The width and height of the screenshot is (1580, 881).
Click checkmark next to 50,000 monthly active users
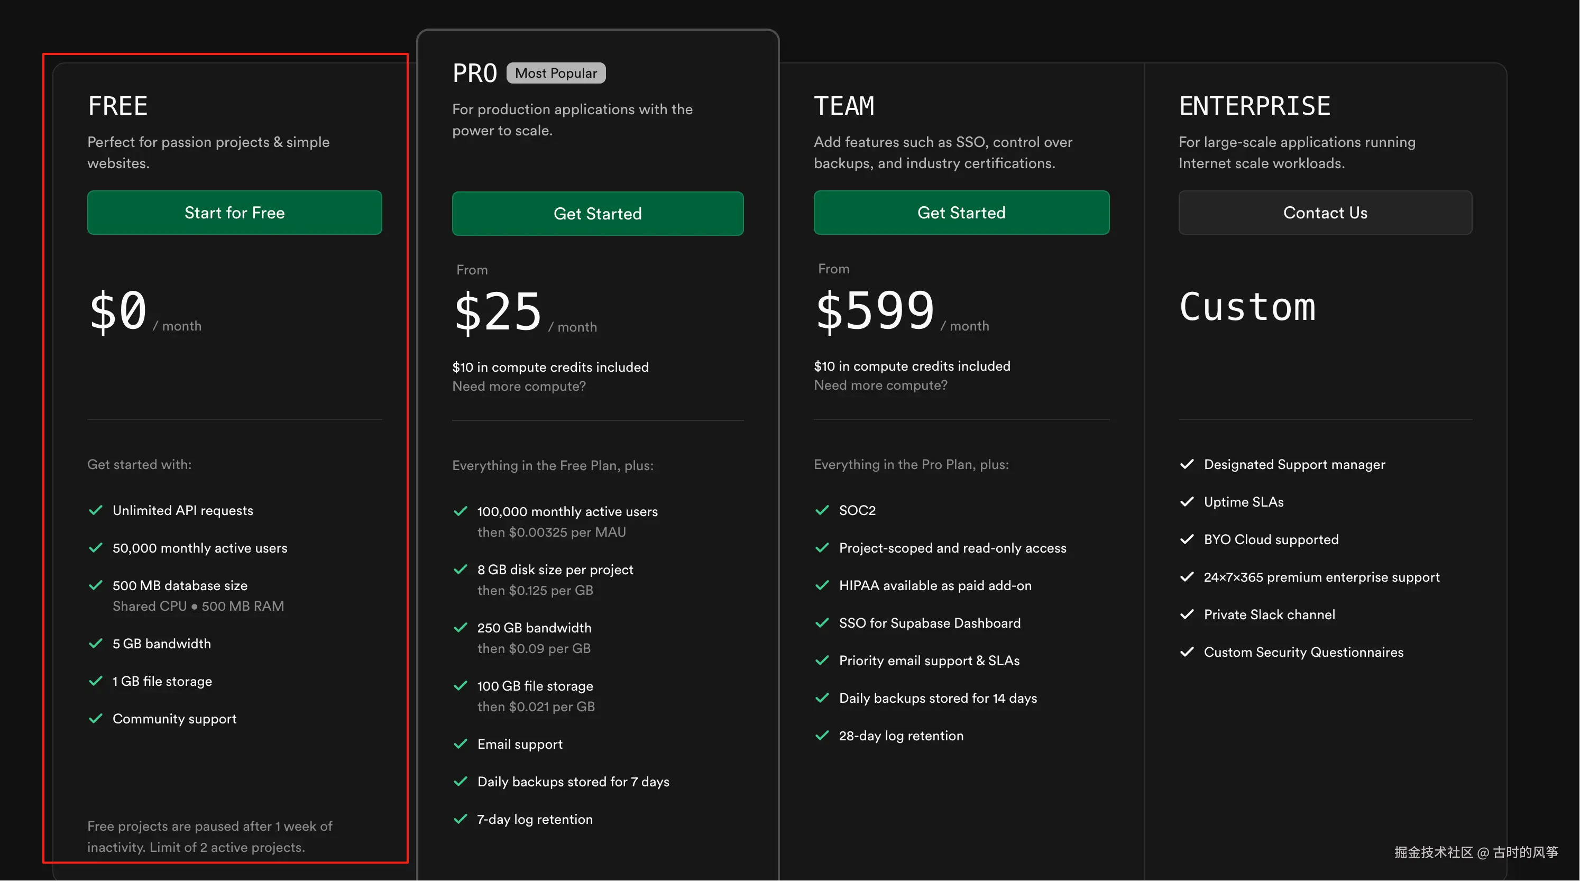[x=96, y=548]
